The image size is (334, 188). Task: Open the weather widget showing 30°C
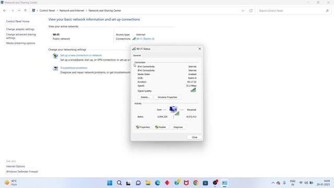point(10,183)
